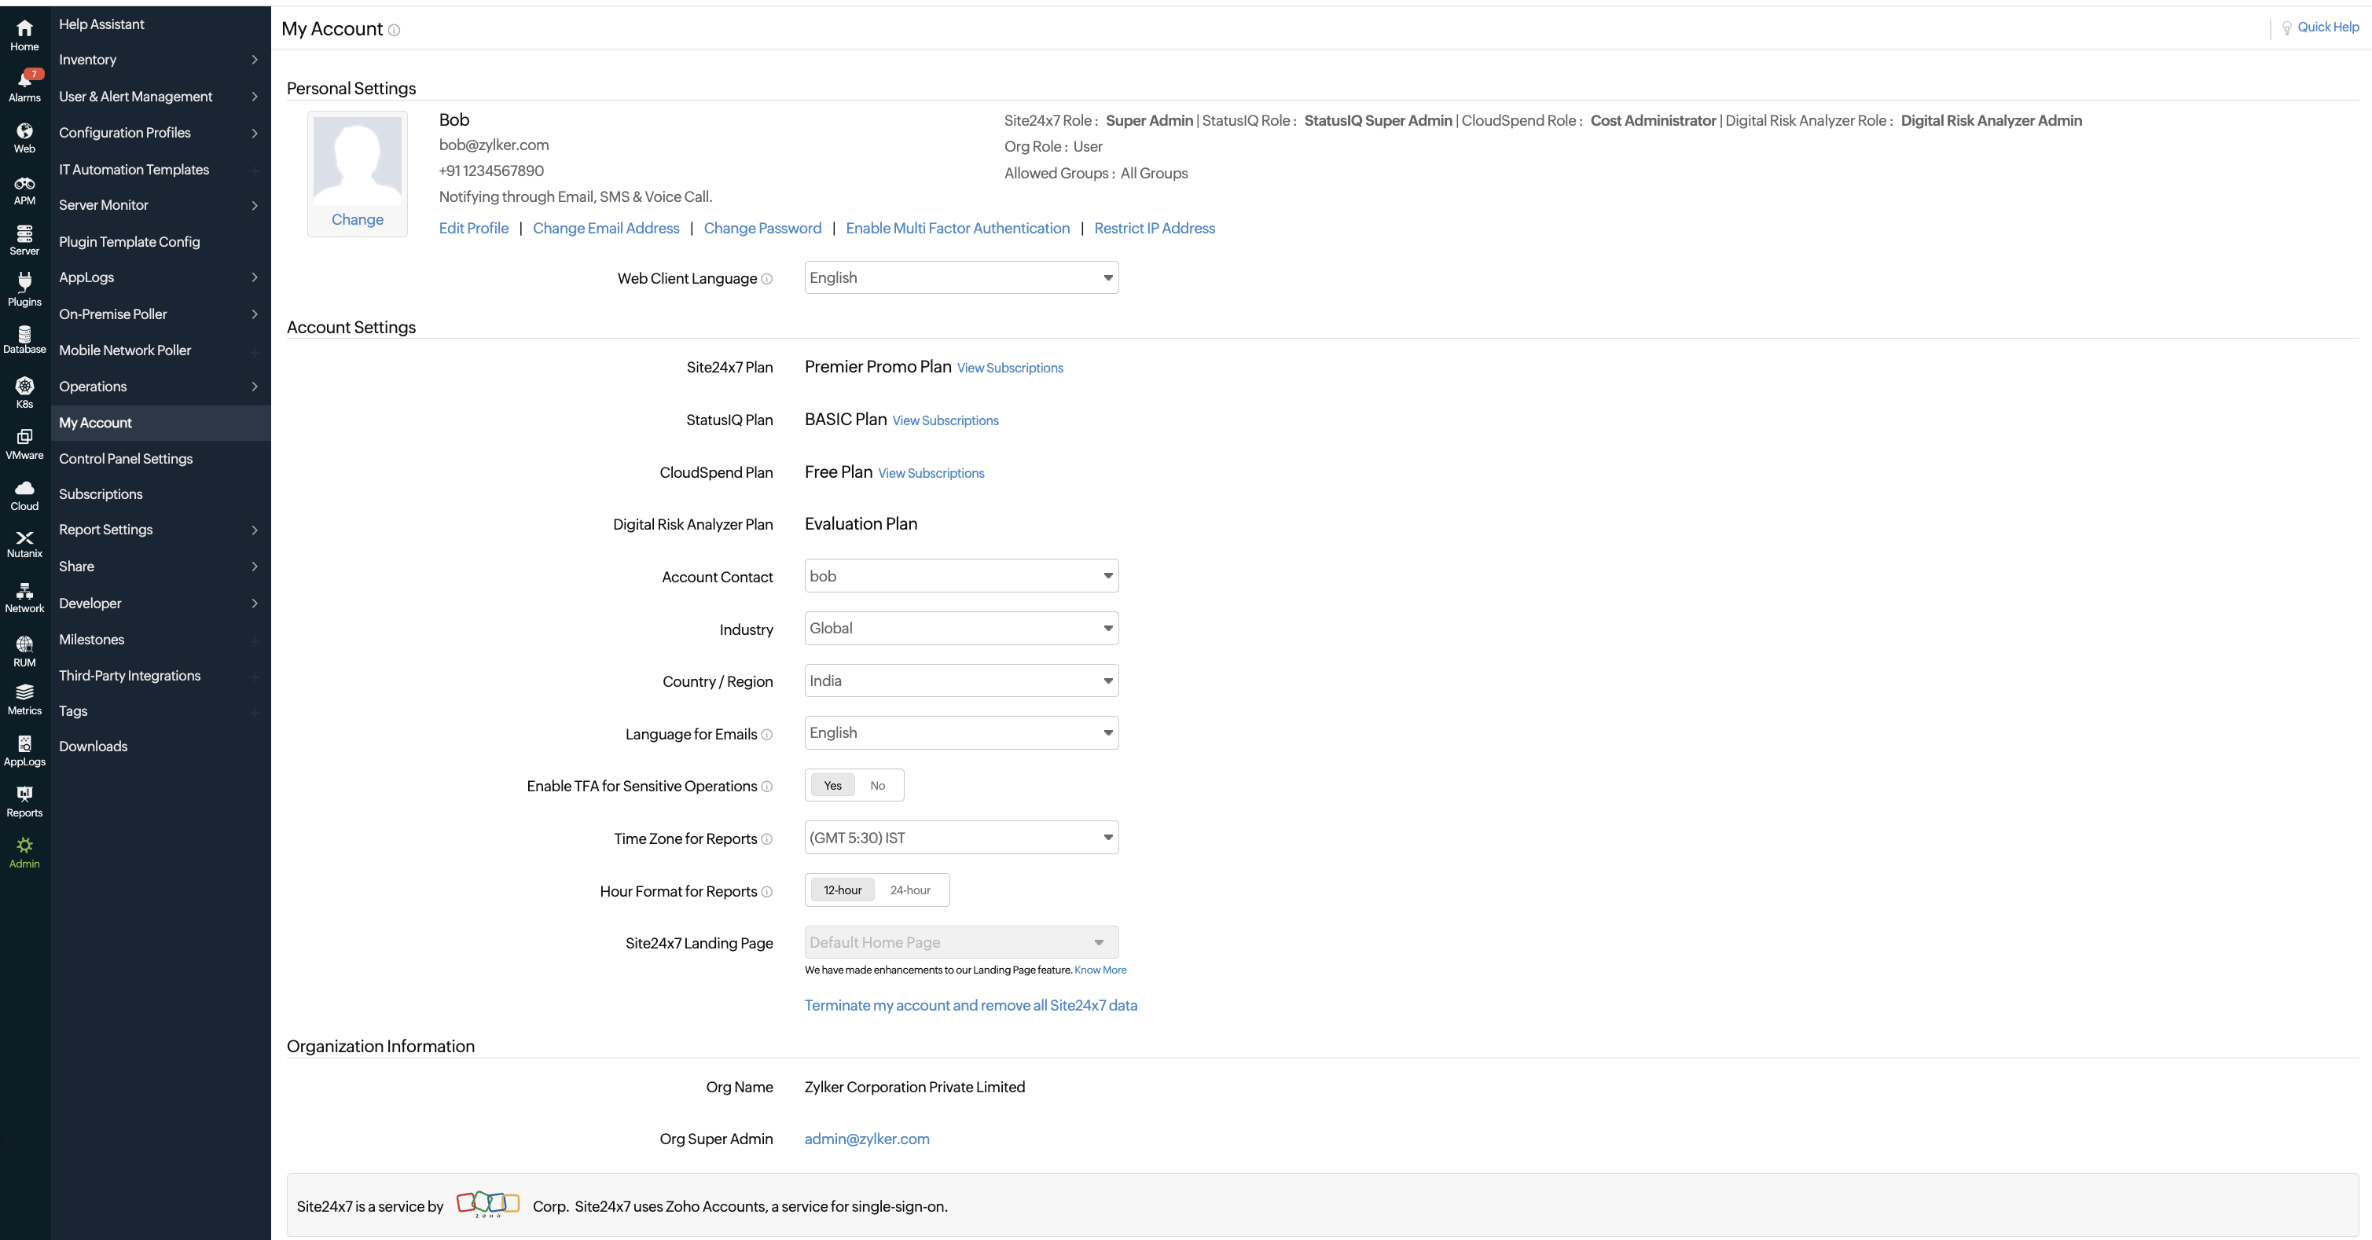The image size is (2372, 1240).
Task: Click Enable Multi Factor Authentication link
Action: (957, 229)
